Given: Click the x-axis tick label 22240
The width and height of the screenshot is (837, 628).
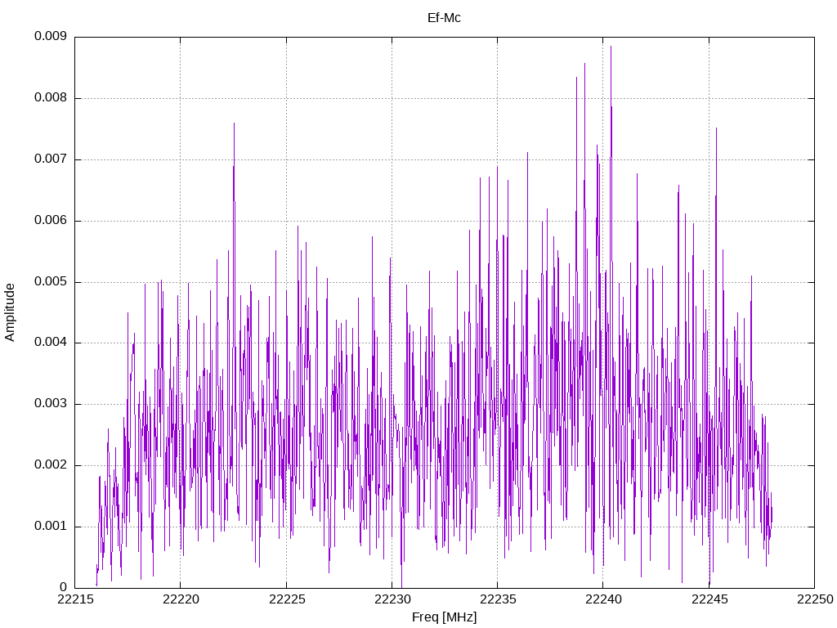Looking at the screenshot, I should [x=603, y=599].
